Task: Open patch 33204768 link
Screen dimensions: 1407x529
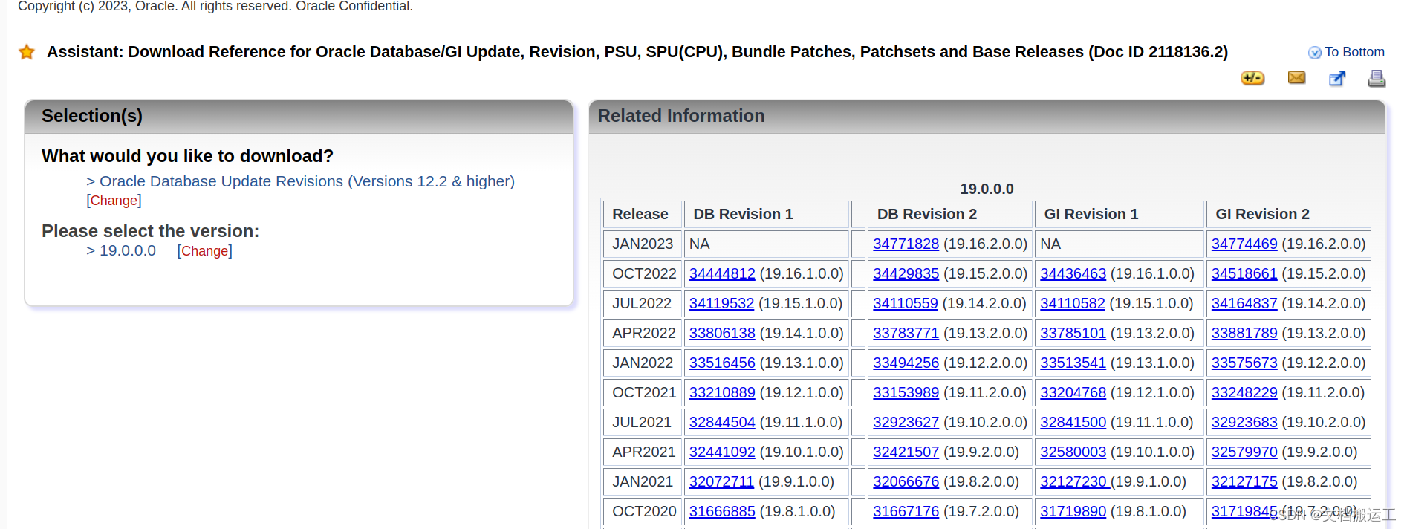Action: coord(1073,392)
